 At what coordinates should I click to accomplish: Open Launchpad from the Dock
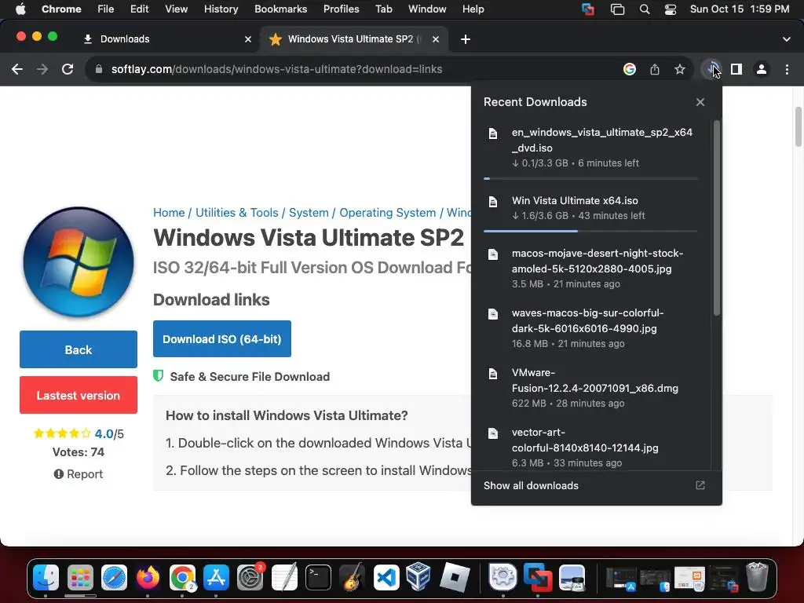(x=80, y=577)
